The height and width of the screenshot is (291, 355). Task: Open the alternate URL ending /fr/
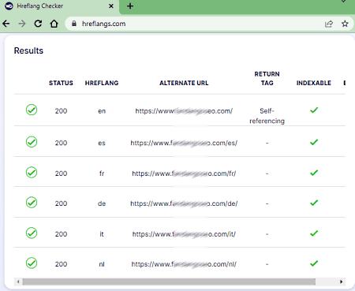184,173
